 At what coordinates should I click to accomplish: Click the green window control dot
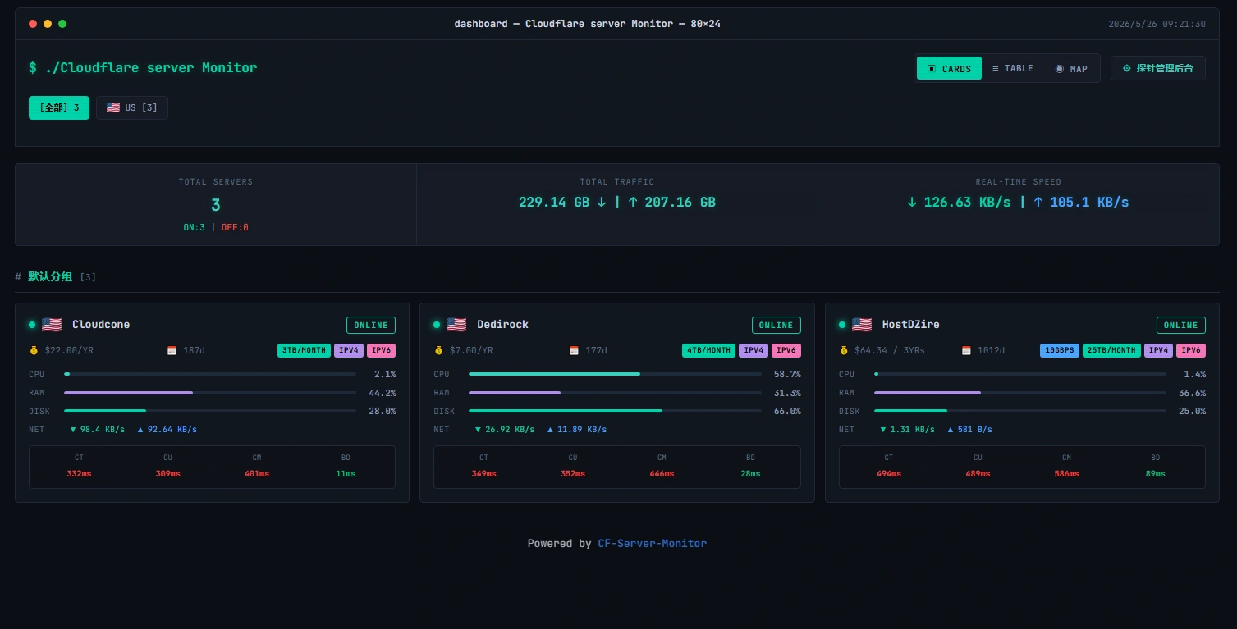(62, 24)
